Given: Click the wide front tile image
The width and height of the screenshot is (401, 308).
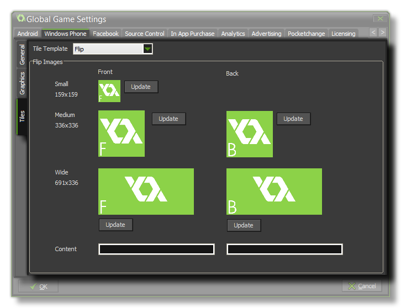Looking at the screenshot, I should pos(146,192).
